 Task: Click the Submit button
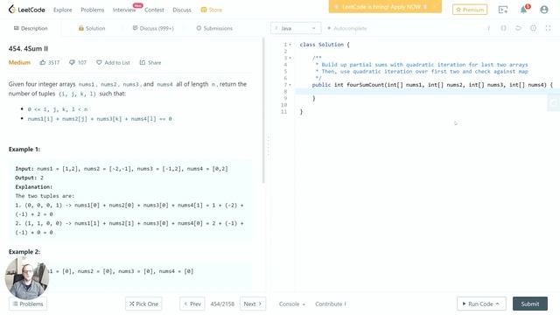coord(530,304)
